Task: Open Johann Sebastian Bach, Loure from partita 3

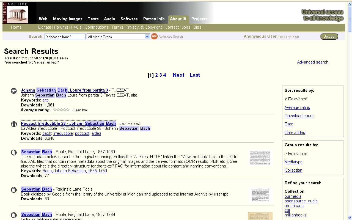Action: [x=64, y=90]
